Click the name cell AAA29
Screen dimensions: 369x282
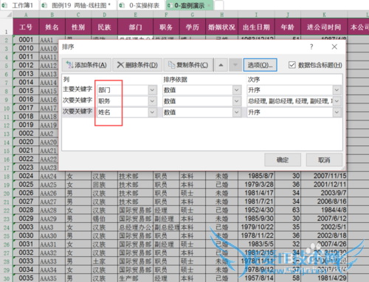[x=52, y=219]
